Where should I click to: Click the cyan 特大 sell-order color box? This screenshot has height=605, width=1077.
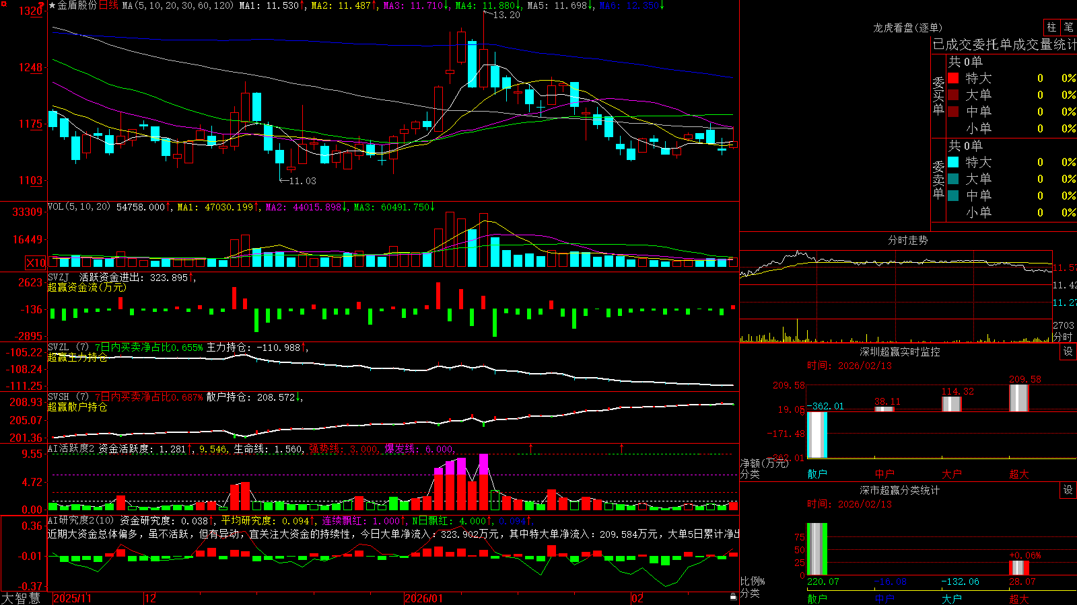(x=953, y=162)
